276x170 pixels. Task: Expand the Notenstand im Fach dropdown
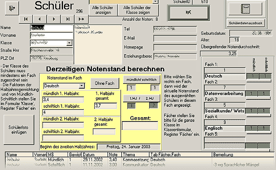(x=81, y=86)
